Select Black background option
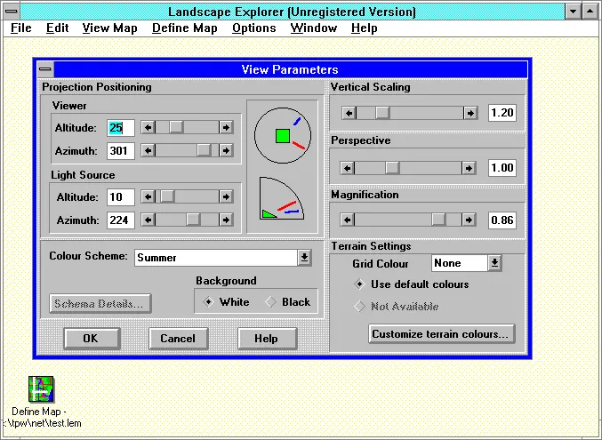The width and height of the screenshot is (602, 440). click(271, 301)
